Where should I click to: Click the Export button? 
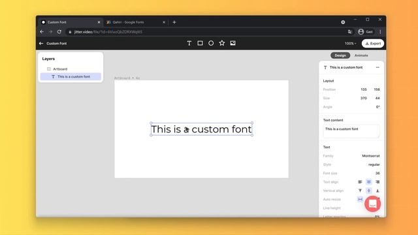point(373,44)
